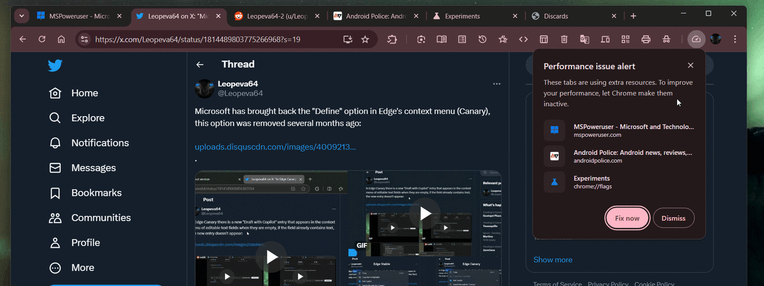Open the uploads.disquscdn.com image link
Screen dimensions: 764x286
tap(275, 147)
